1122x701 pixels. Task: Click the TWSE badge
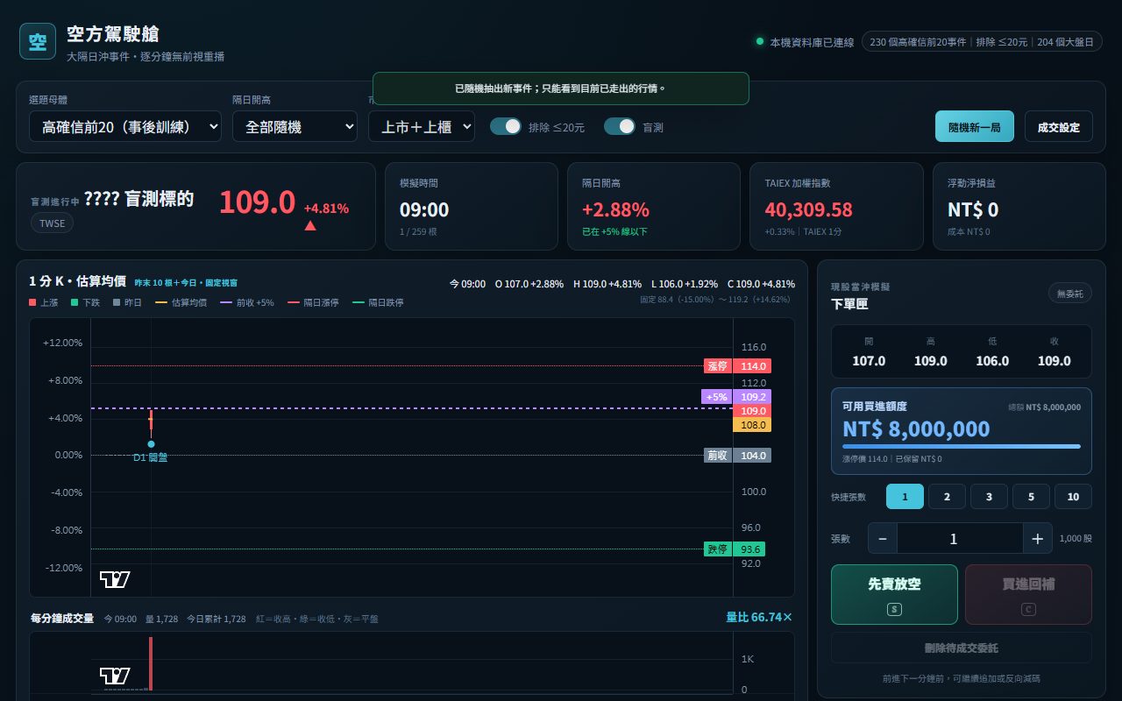tap(53, 223)
